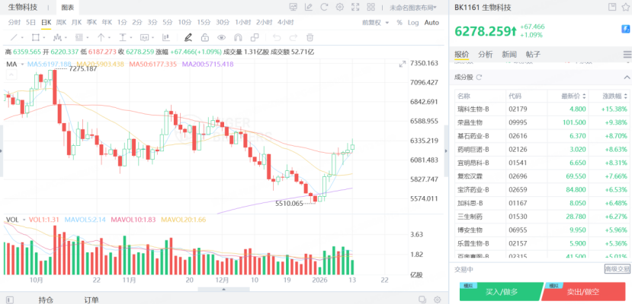
Task: Click the note icon beside BK1161 title
Action: click(x=612, y=7)
